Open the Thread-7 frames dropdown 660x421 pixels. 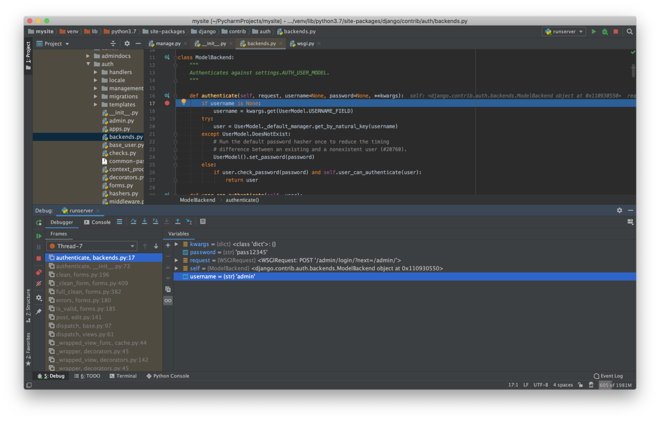(x=92, y=246)
